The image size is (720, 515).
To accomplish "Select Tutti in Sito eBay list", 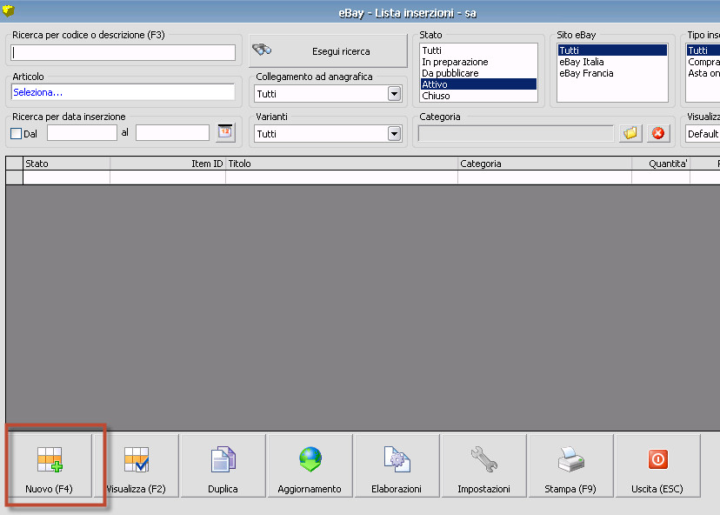I will pos(612,50).
